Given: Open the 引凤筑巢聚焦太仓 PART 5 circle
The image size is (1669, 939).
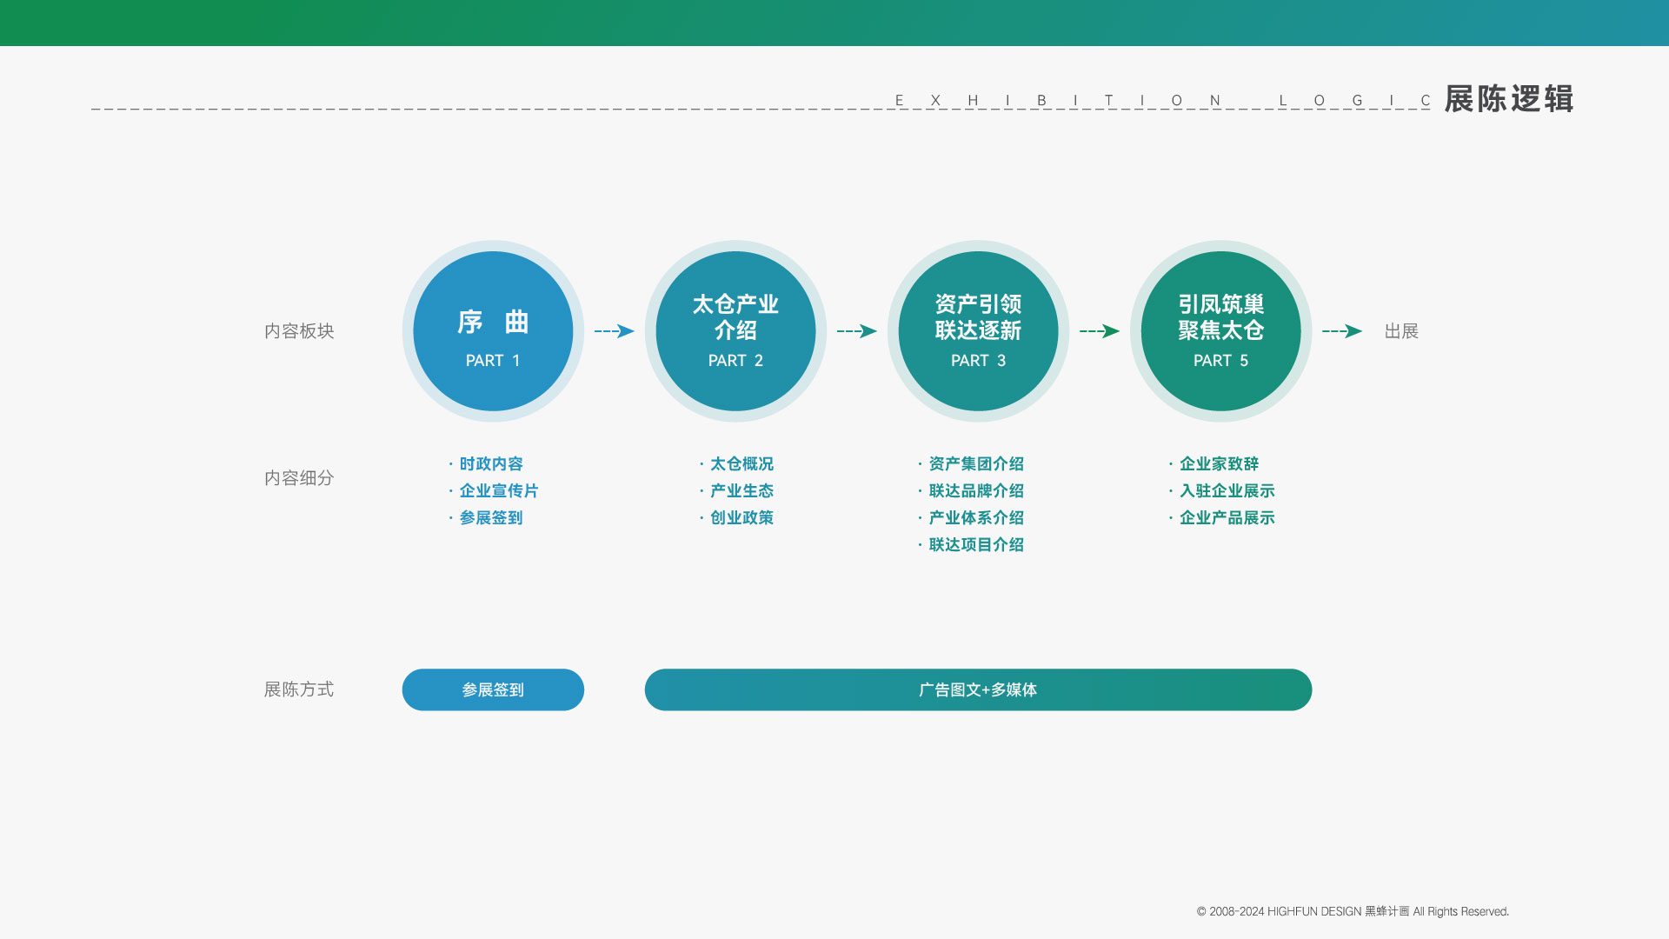Looking at the screenshot, I should (1220, 330).
